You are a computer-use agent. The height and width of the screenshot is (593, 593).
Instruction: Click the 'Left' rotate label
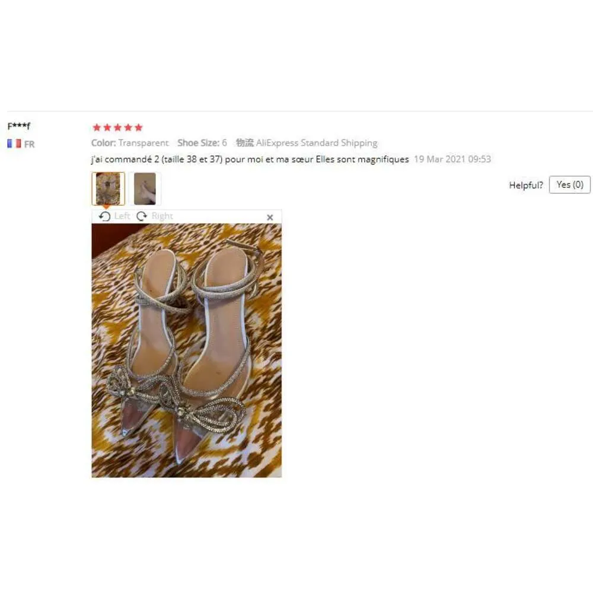[122, 216]
